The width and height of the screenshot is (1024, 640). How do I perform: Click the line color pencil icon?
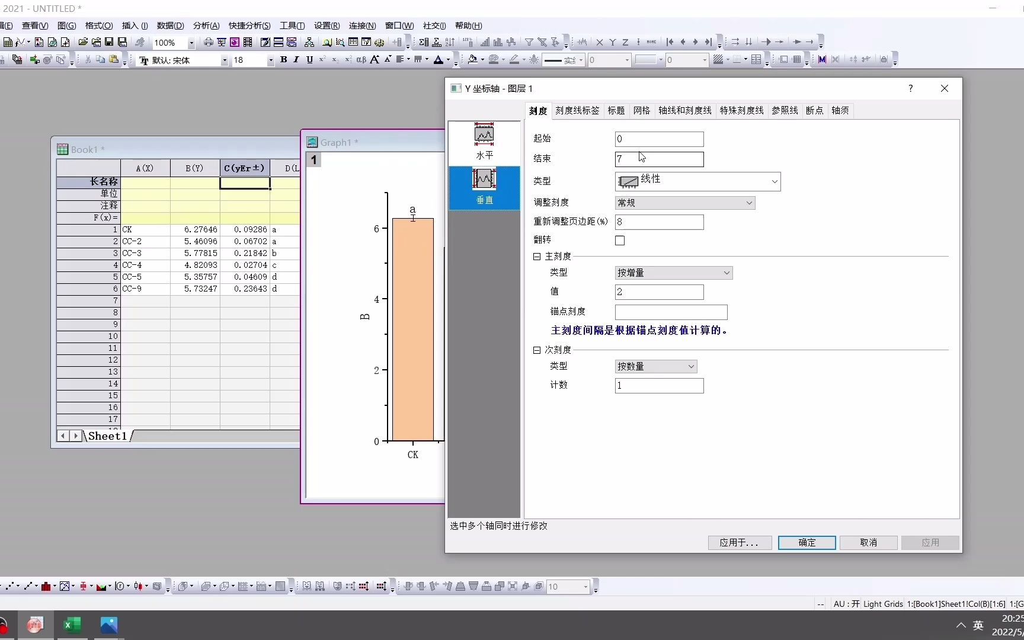click(x=514, y=59)
